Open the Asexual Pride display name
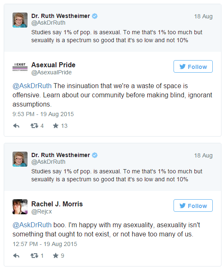The height and width of the screenshot is (269, 224). point(53,65)
